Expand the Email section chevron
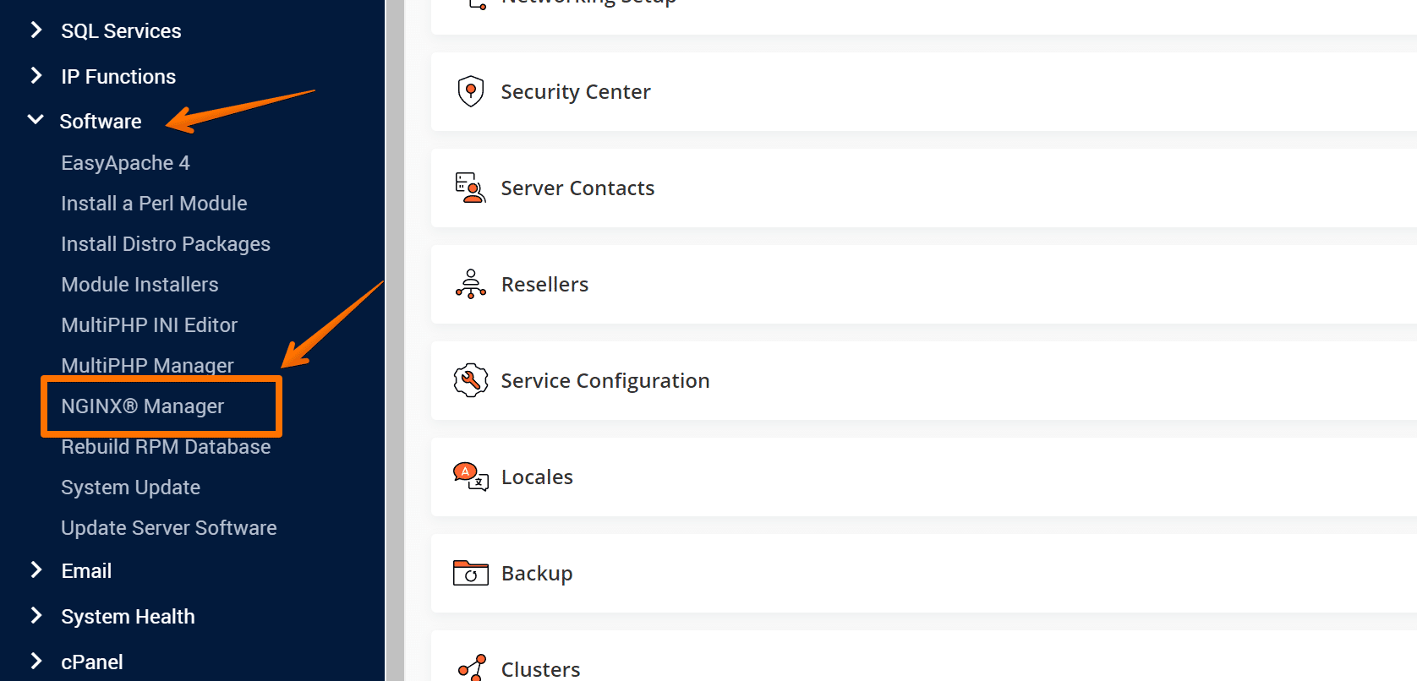The image size is (1417, 681). tap(36, 570)
